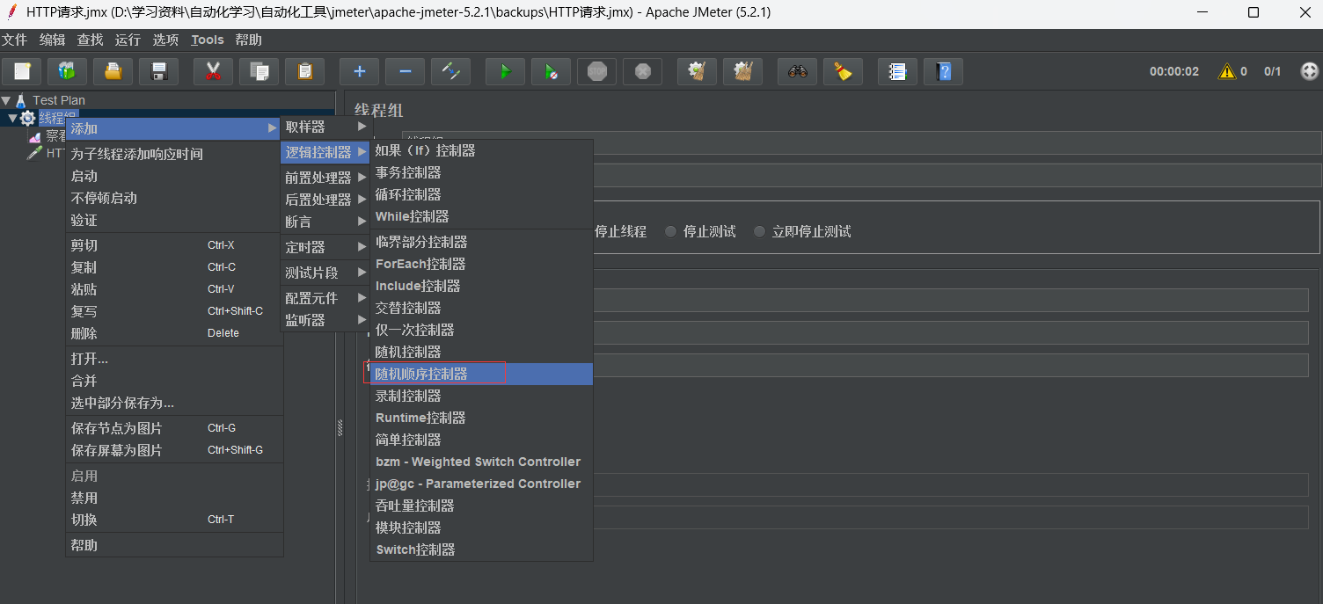Expand the 断言 submenu
The height and width of the screenshot is (604, 1323).
(325, 222)
